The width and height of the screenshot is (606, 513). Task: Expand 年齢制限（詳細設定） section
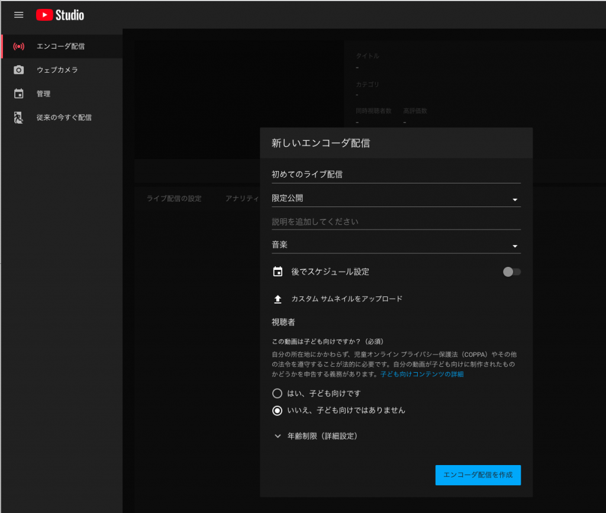tap(316, 436)
